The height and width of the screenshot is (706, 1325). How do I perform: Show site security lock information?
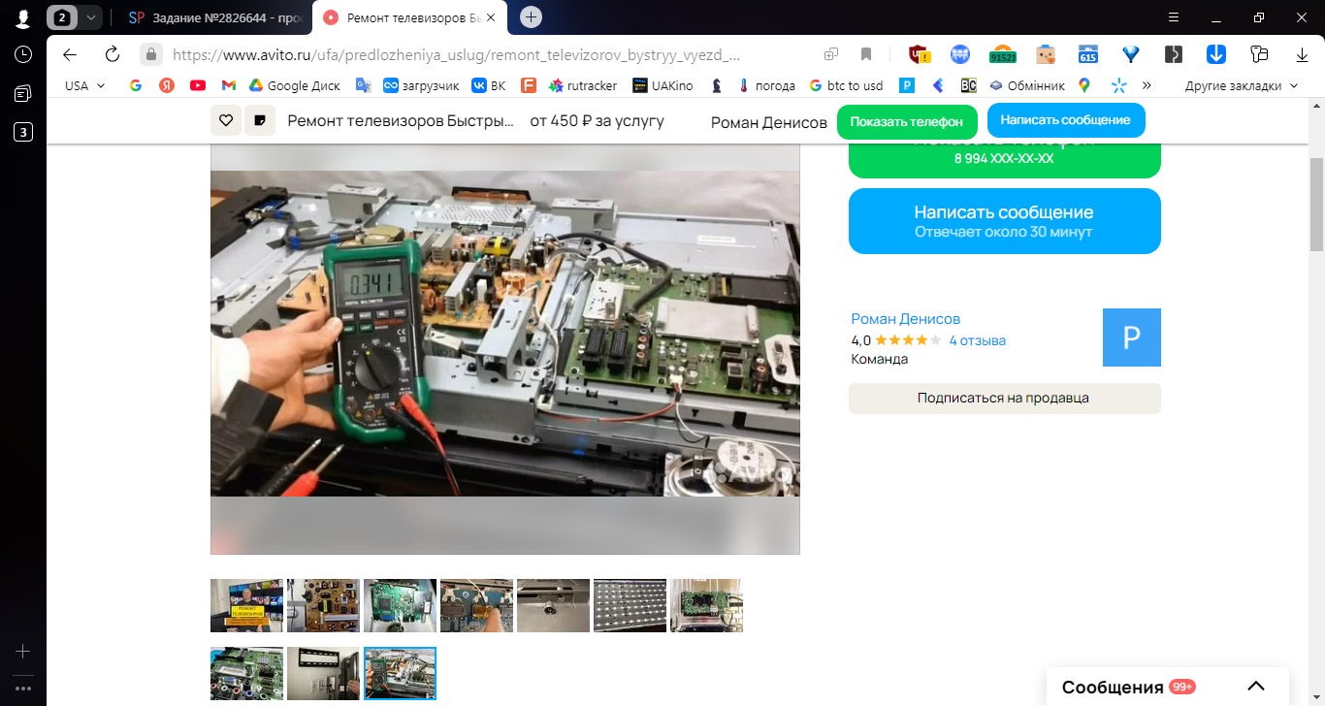point(150,54)
